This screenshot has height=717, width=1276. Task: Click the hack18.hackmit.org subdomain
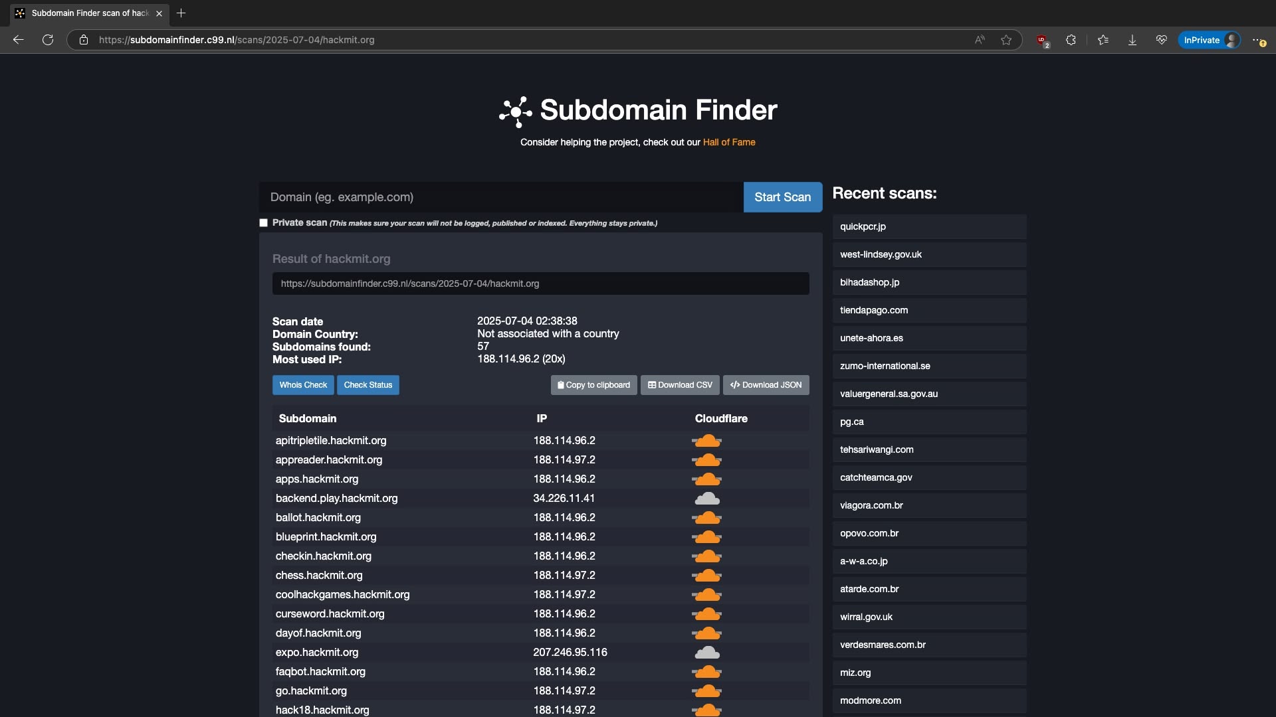[322, 710]
